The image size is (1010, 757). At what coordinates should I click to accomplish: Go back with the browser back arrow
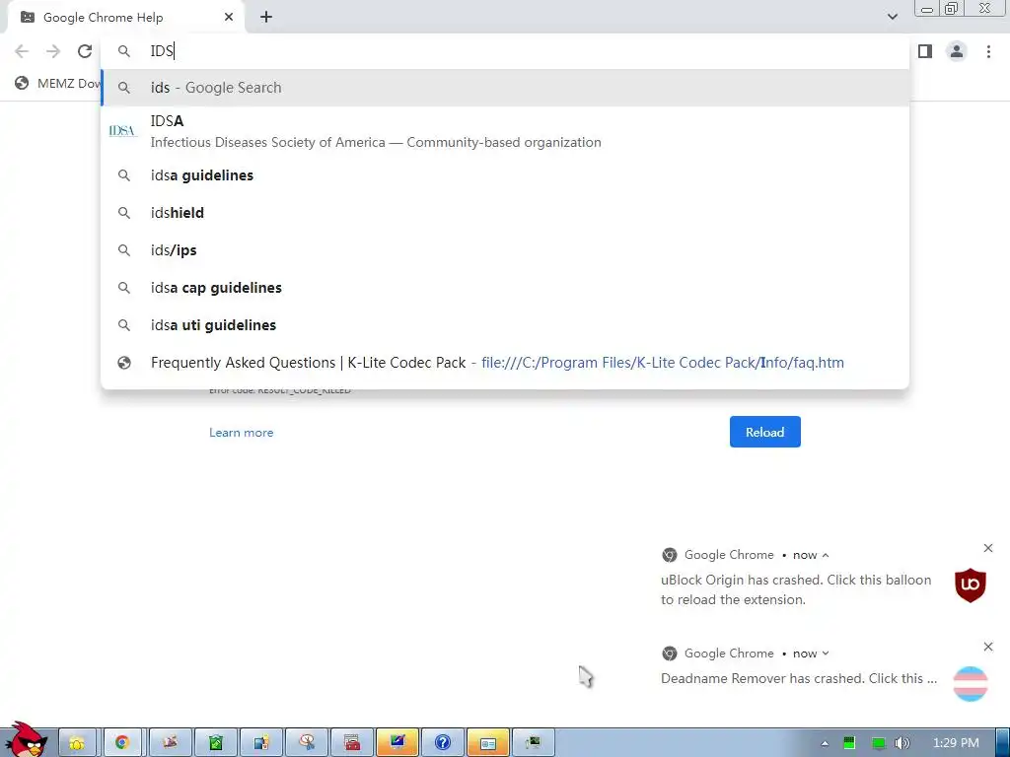22,51
